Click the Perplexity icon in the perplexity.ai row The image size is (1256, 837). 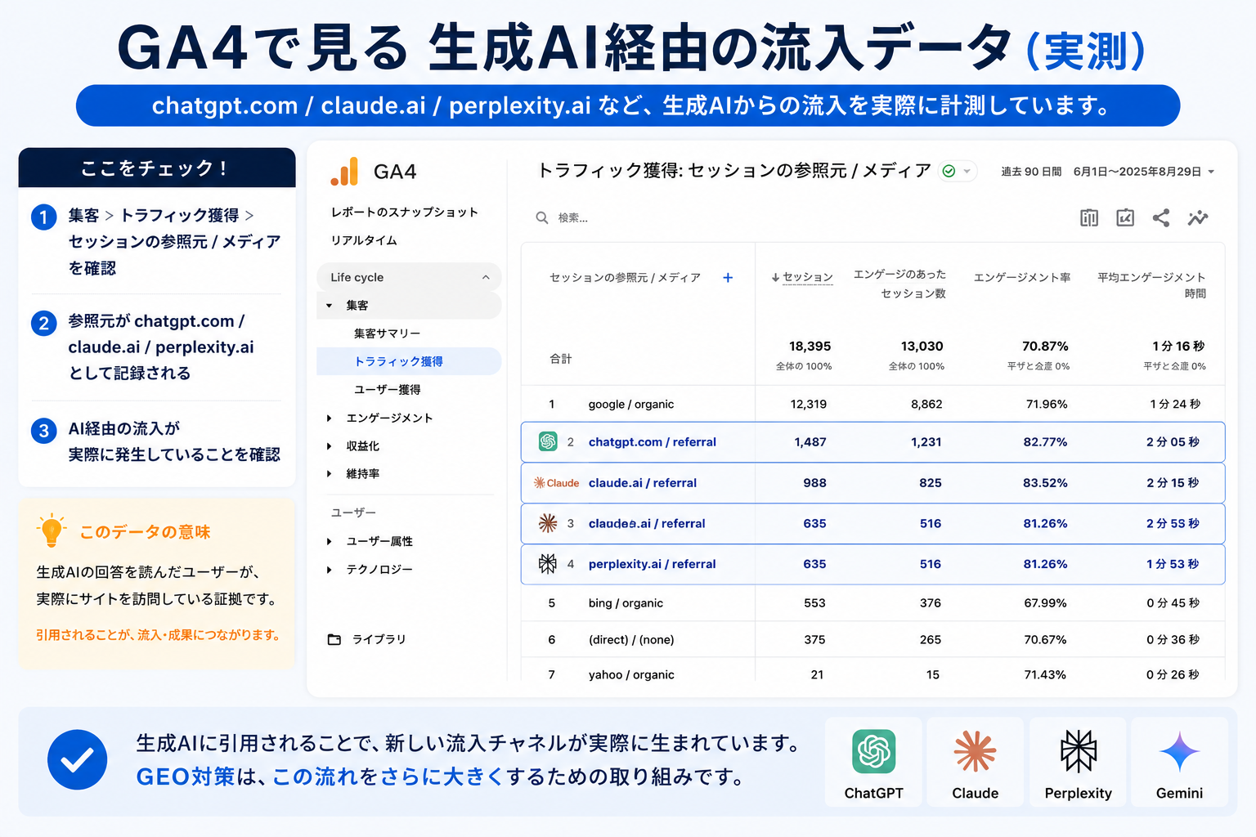pos(548,563)
